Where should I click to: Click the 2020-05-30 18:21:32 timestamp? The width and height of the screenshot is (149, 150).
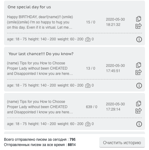[x=115, y=22]
